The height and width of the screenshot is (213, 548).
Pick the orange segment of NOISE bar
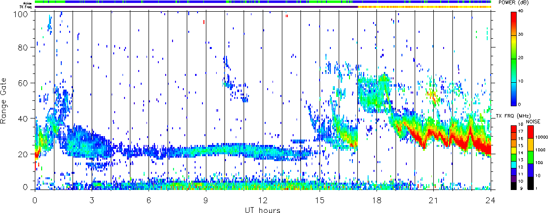[x=530, y=144]
